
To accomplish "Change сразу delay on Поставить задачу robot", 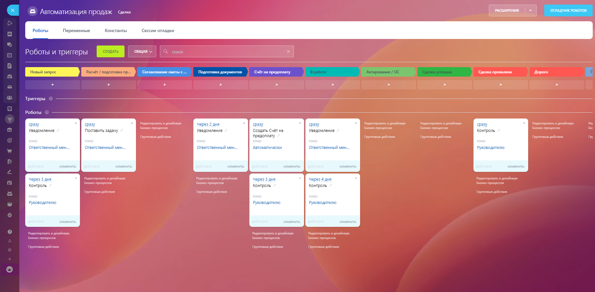I will point(90,124).
